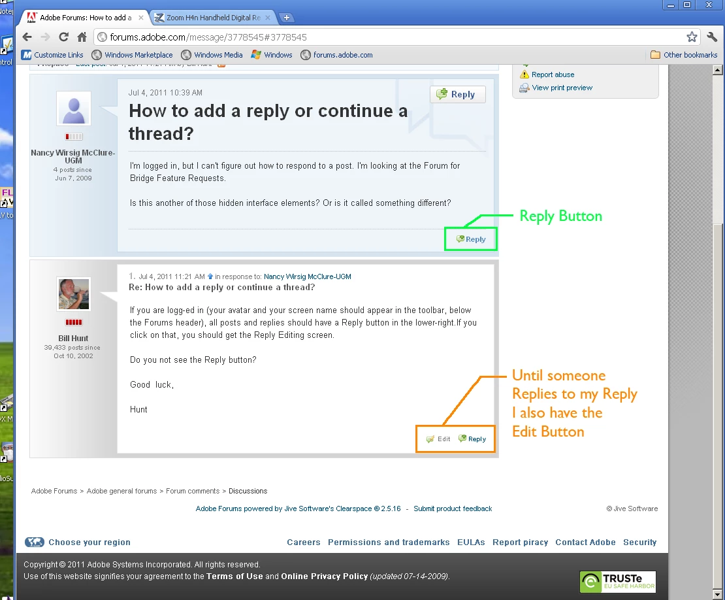
Task: Bookmark page with the star icon
Action: (x=692, y=37)
